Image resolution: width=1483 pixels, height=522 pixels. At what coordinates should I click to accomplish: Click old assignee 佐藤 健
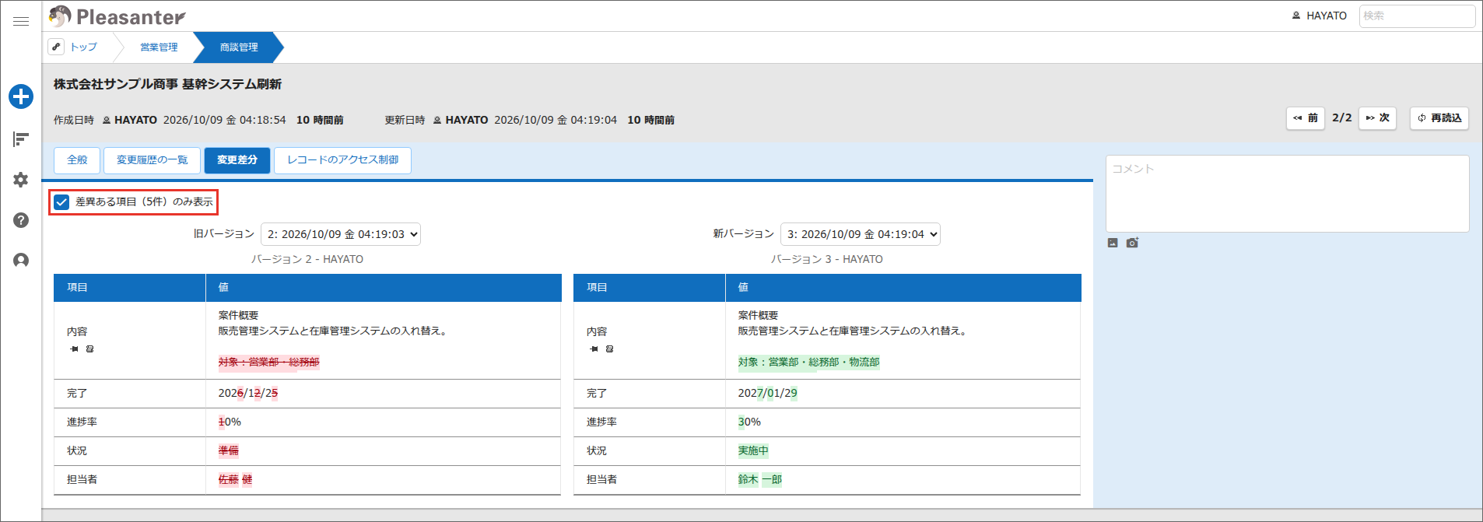[x=235, y=479]
